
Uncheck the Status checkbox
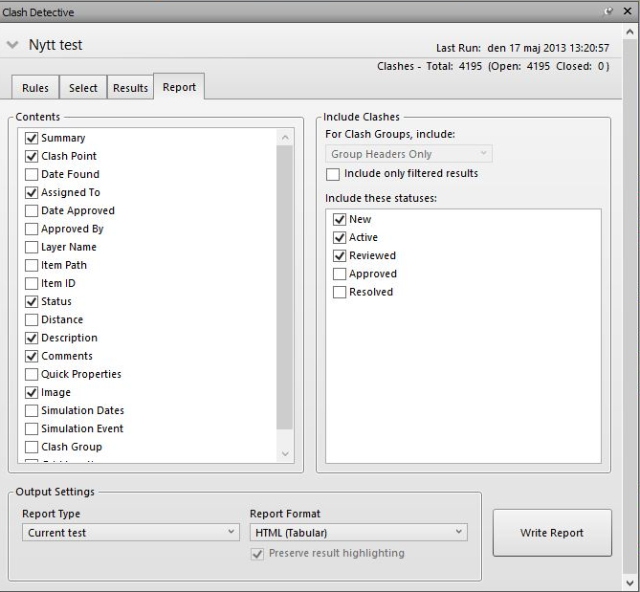click(32, 301)
